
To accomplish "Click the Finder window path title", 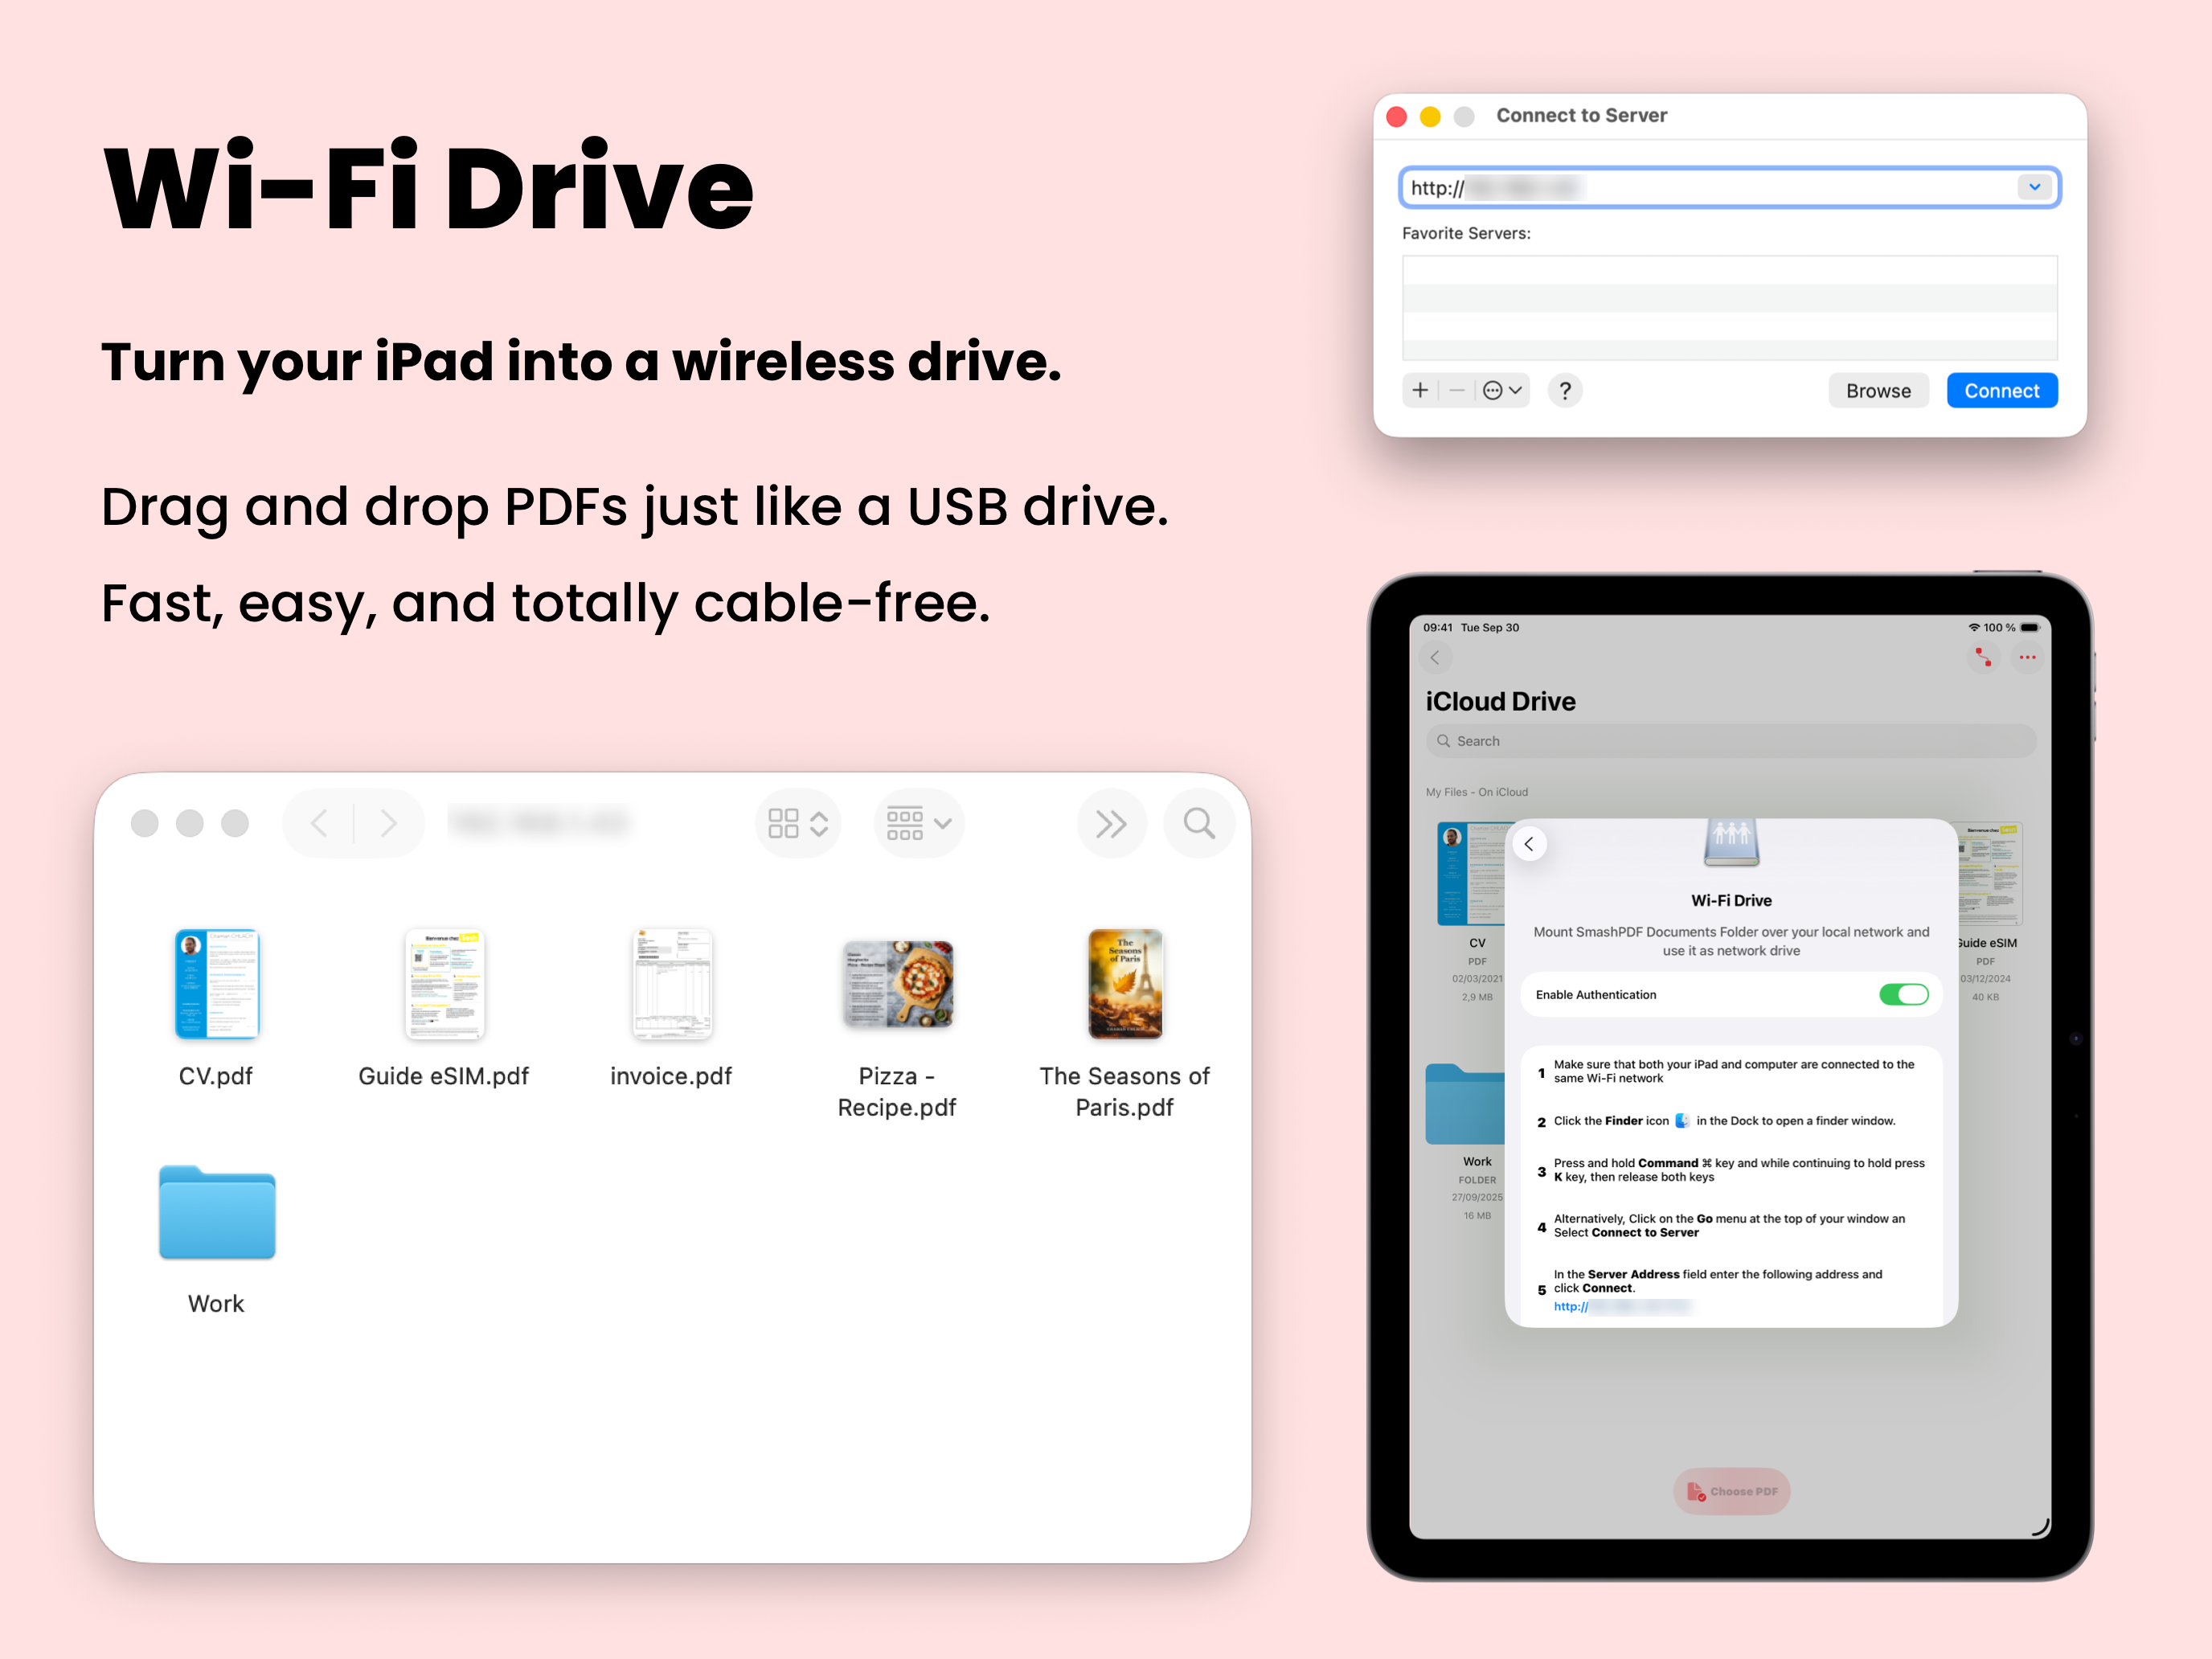I will (540, 823).
